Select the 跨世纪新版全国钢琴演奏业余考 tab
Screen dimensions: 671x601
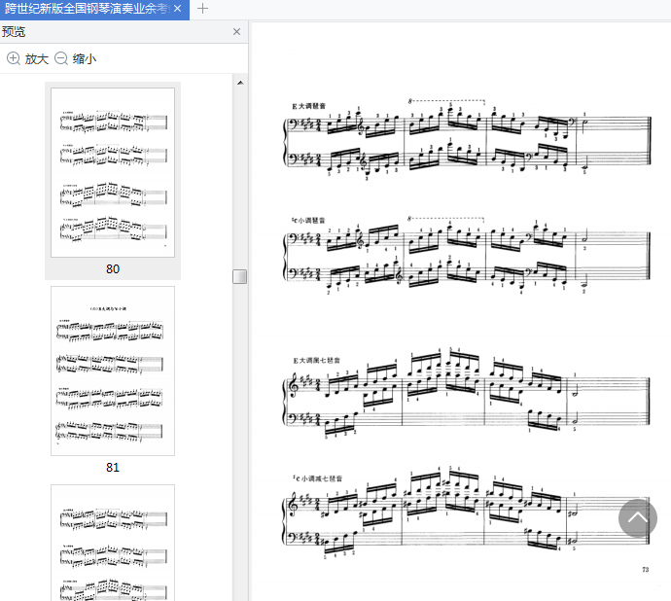click(94, 10)
